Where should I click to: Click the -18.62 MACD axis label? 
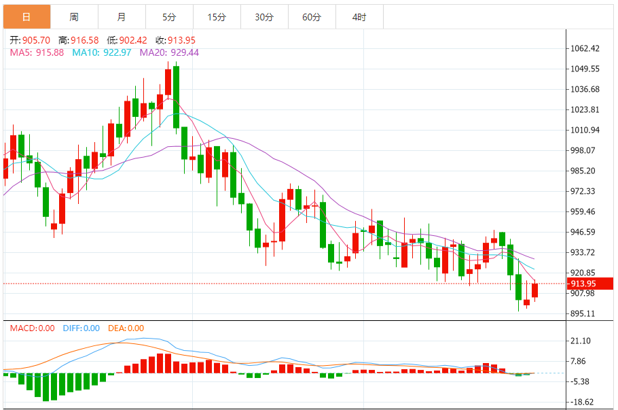coord(581,402)
